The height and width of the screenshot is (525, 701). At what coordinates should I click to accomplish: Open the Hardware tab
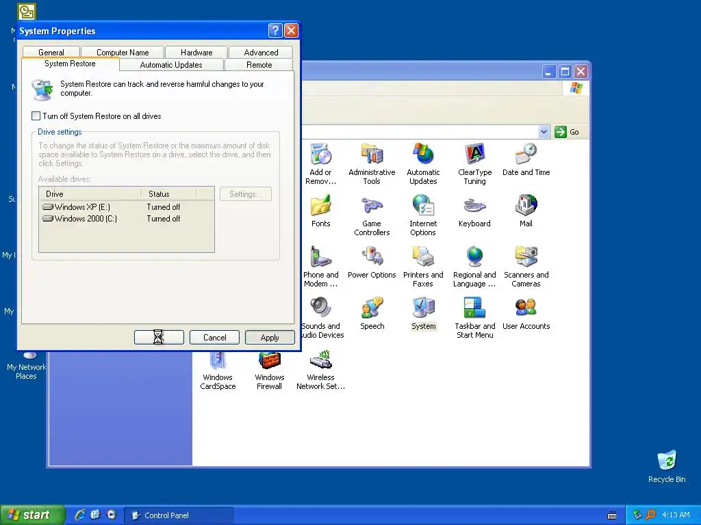[x=196, y=52]
